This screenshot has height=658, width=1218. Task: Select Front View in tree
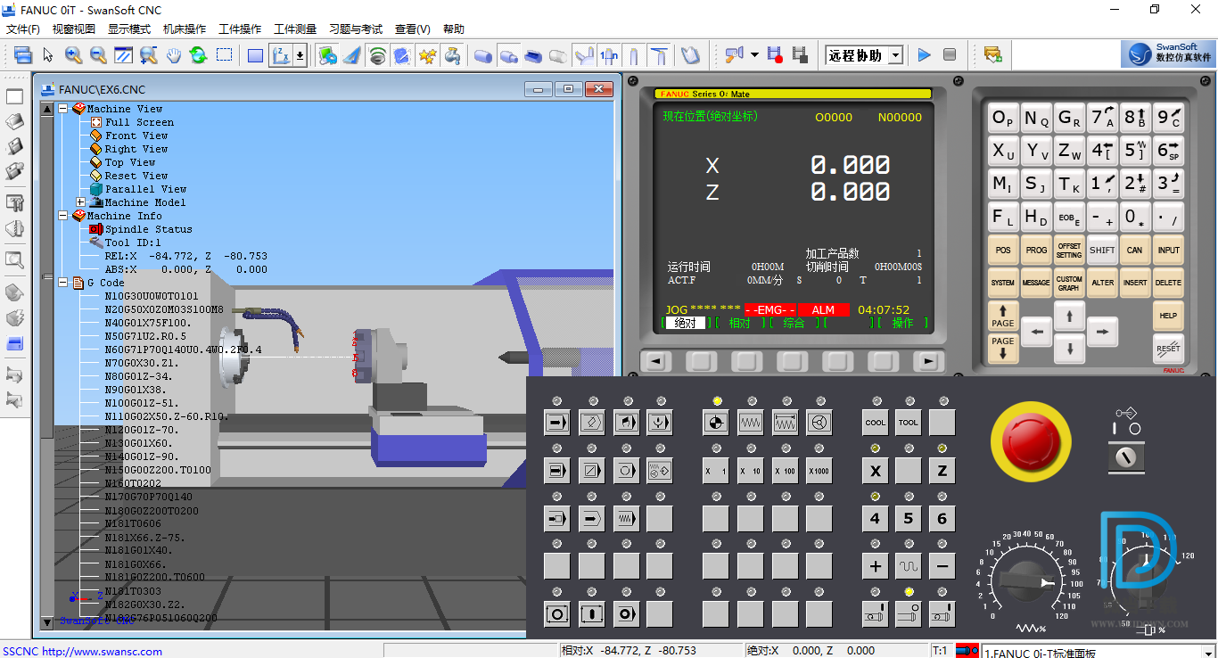[x=136, y=136]
